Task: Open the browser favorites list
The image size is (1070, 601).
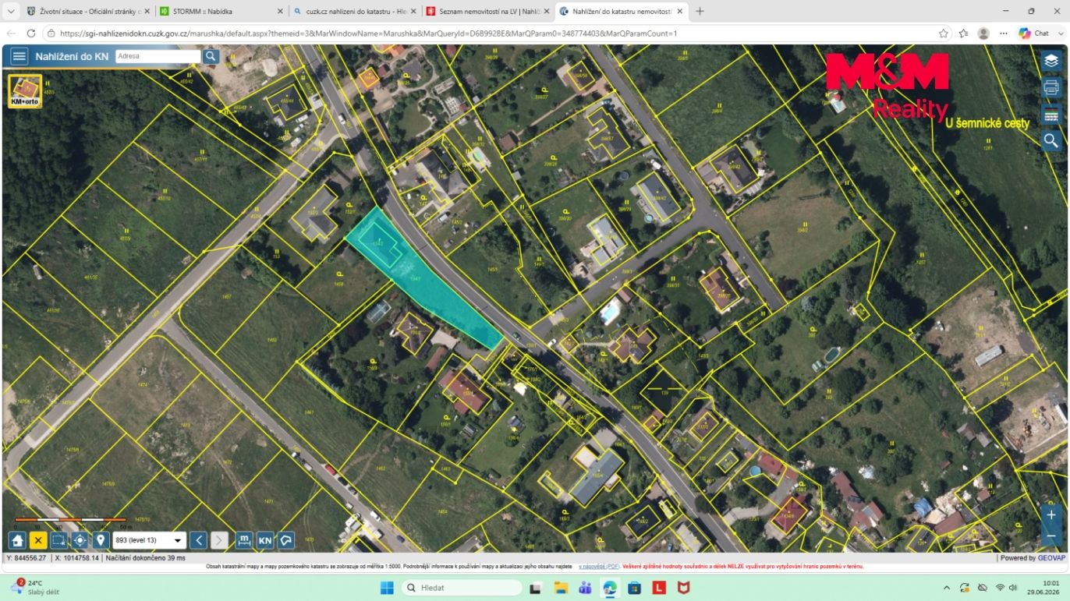Action: (964, 34)
